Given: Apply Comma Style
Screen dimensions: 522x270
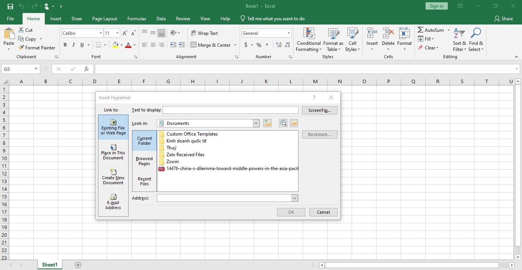Looking at the screenshot, I should tap(268, 45).
